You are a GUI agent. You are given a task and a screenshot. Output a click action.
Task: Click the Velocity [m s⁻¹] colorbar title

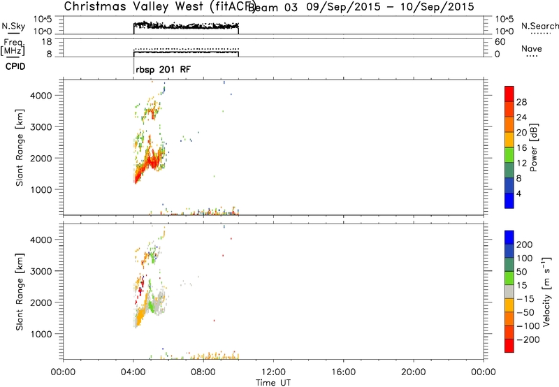click(546, 291)
